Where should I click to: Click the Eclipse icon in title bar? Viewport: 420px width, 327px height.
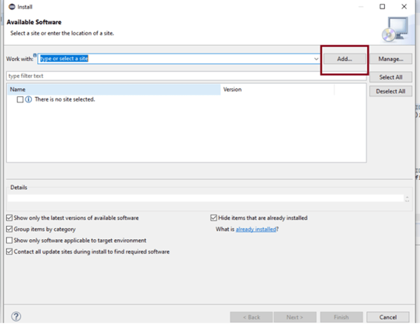pyautogui.click(x=12, y=7)
